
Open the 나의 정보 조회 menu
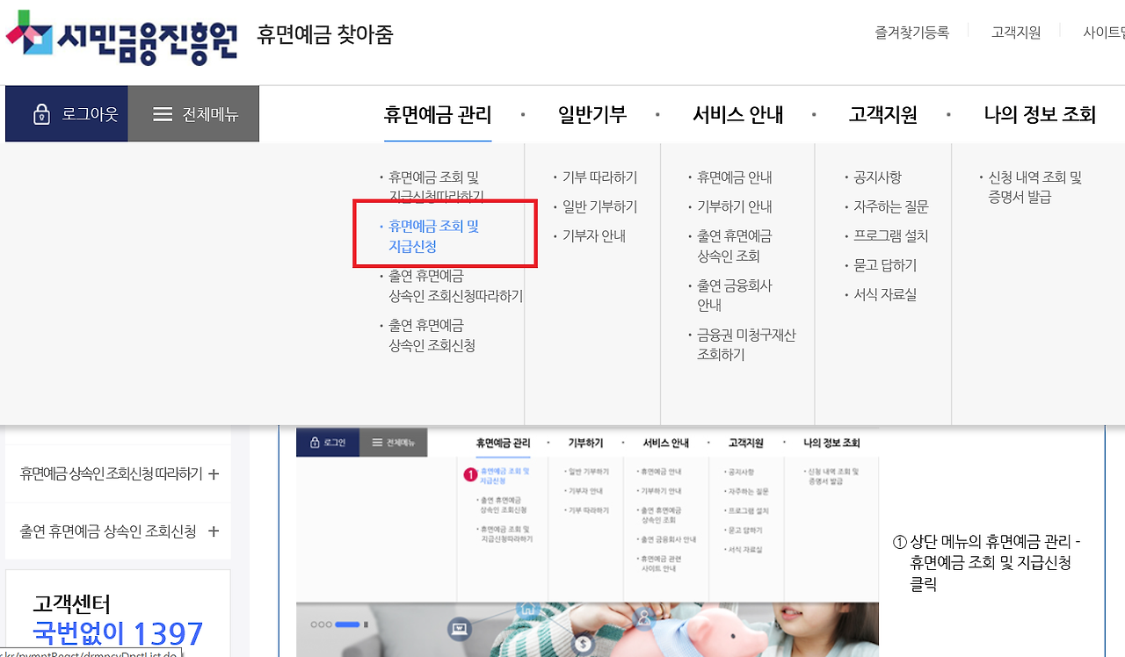pyautogui.click(x=1041, y=114)
